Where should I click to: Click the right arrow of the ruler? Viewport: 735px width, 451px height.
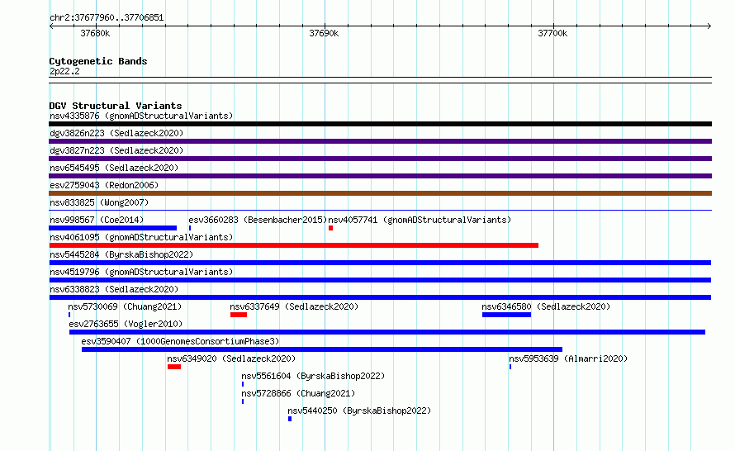click(709, 26)
